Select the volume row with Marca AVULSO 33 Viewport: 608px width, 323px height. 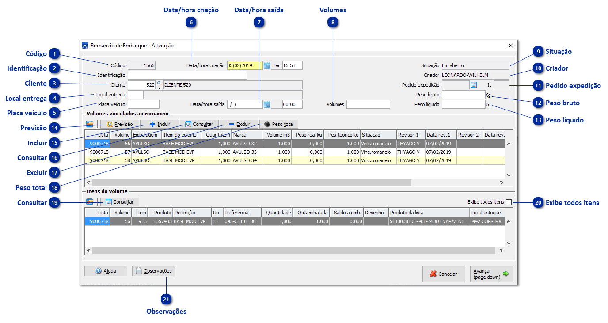click(247, 152)
